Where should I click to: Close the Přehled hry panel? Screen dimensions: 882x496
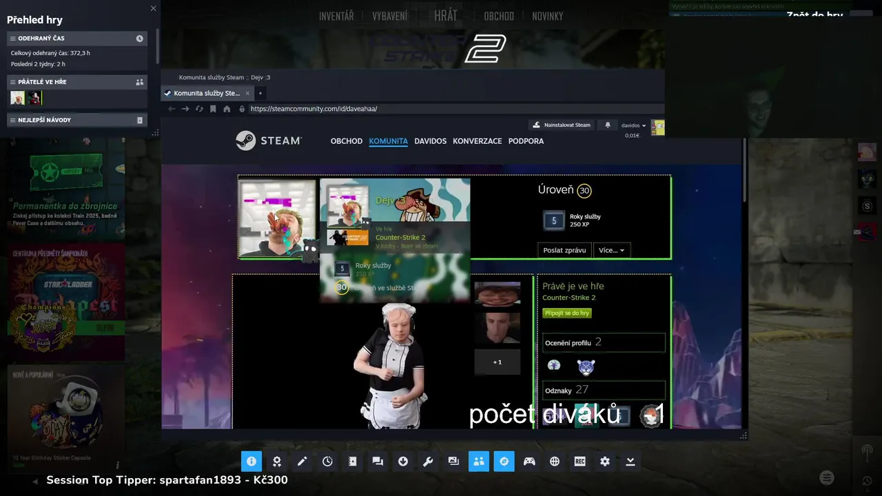(153, 8)
